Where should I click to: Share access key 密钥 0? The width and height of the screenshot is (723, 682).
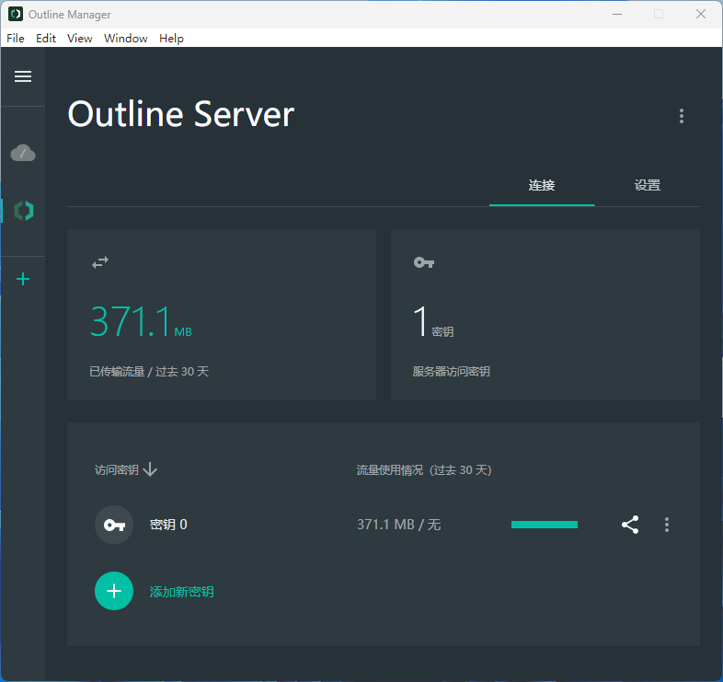pyautogui.click(x=630, y=525)
